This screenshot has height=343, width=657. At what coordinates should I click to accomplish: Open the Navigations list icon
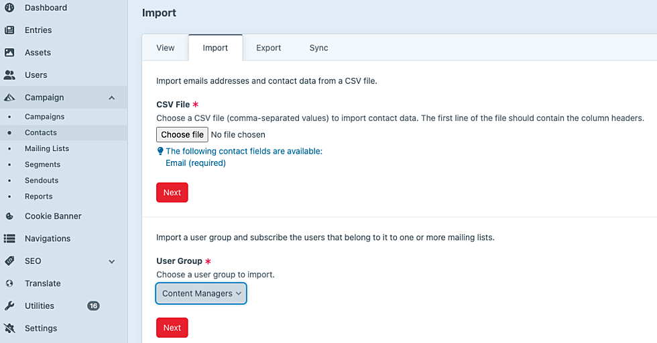(9, 238)
